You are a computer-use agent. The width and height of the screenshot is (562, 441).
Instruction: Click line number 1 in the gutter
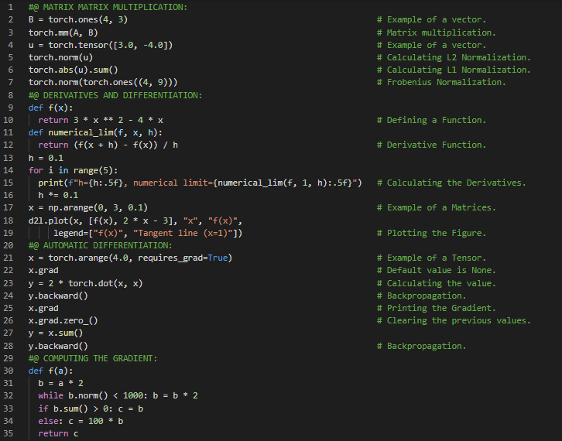coord(11,7)
